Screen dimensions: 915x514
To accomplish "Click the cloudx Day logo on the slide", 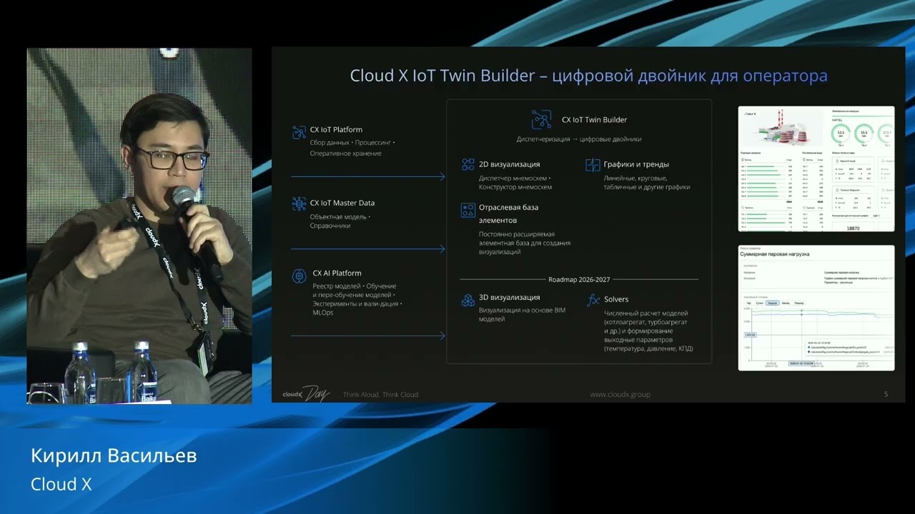I will [306, 393].
